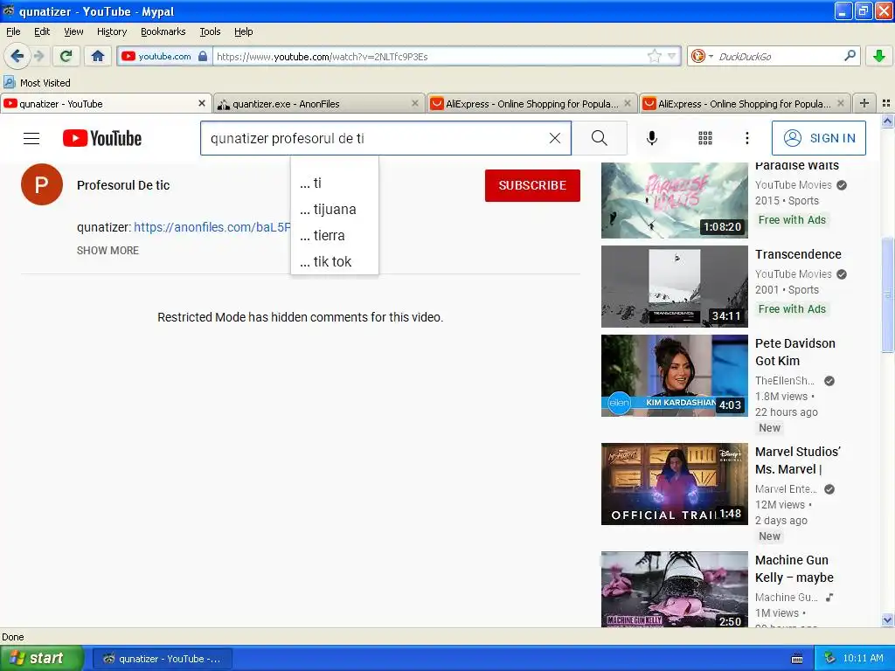The height and width of the screenshot is (671, 895).
Task: Click the browser Forward arrow button
Action: (38, 56)
